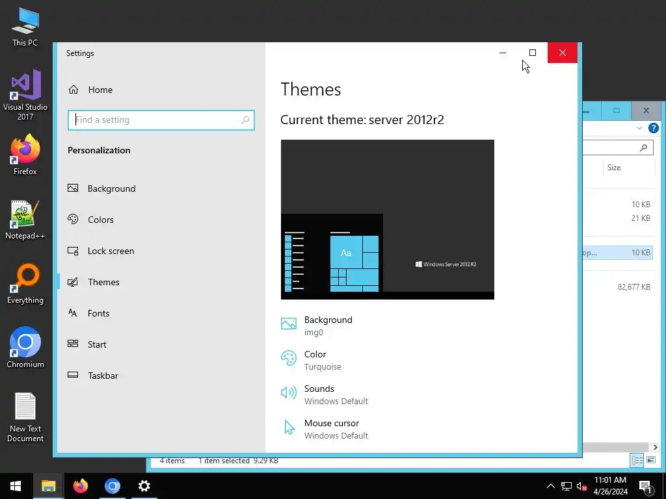Go to Settings Home

click(90, 90)
